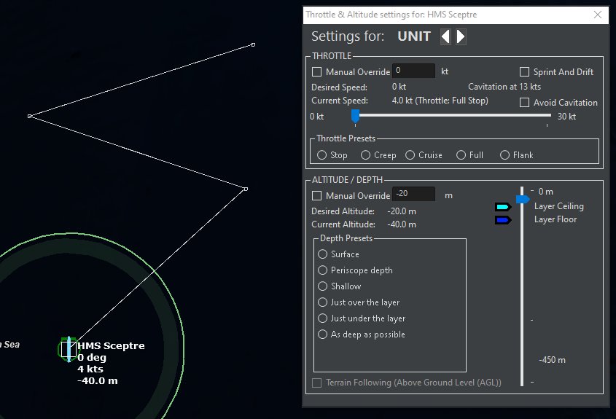Image resolution: width=616 pixels, height=419 pixels.
Task: Click the top waypoint on the plotted course
Action: (254, 44)
